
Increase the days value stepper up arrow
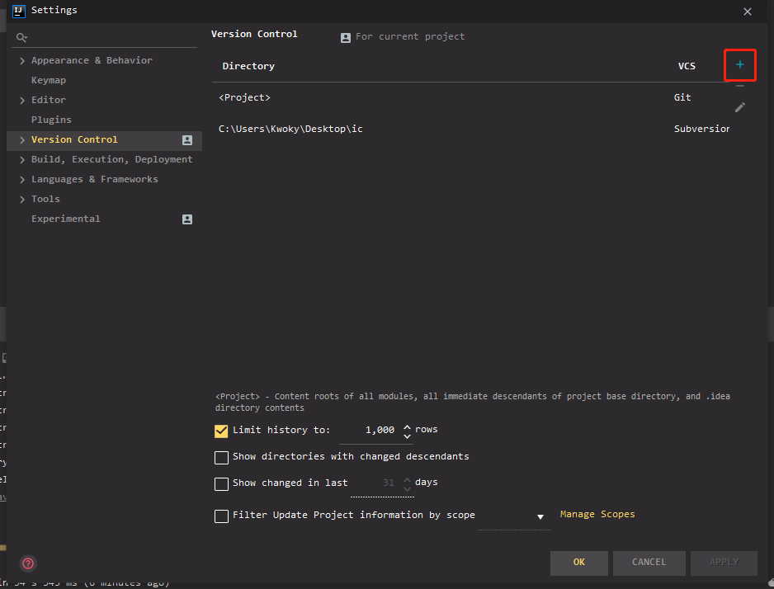pyautogui.click(x=407, y=479)
